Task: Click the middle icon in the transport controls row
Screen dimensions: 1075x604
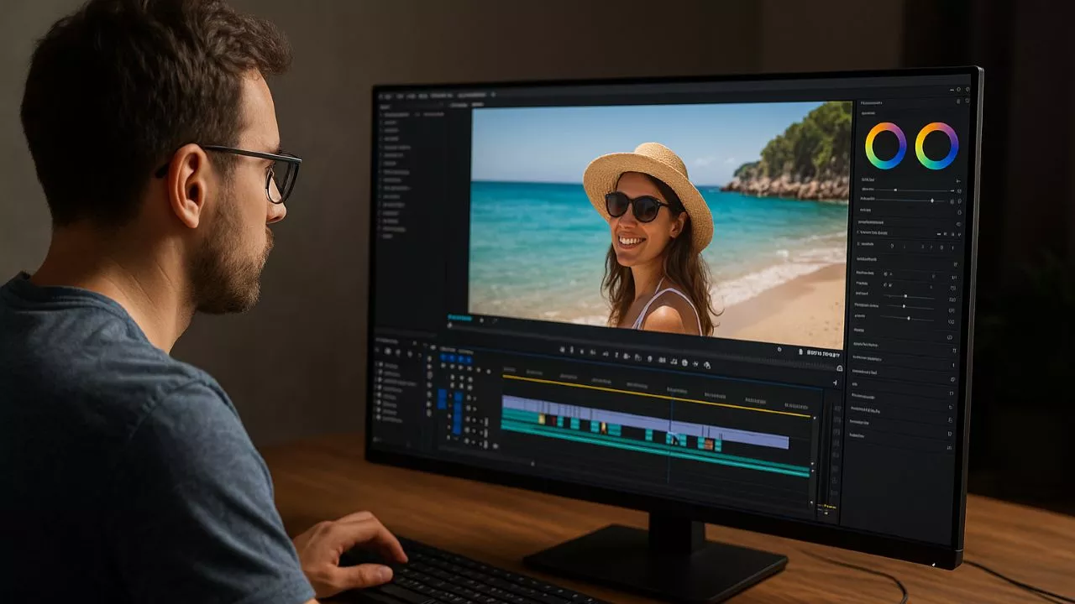Action: (638, 358)
